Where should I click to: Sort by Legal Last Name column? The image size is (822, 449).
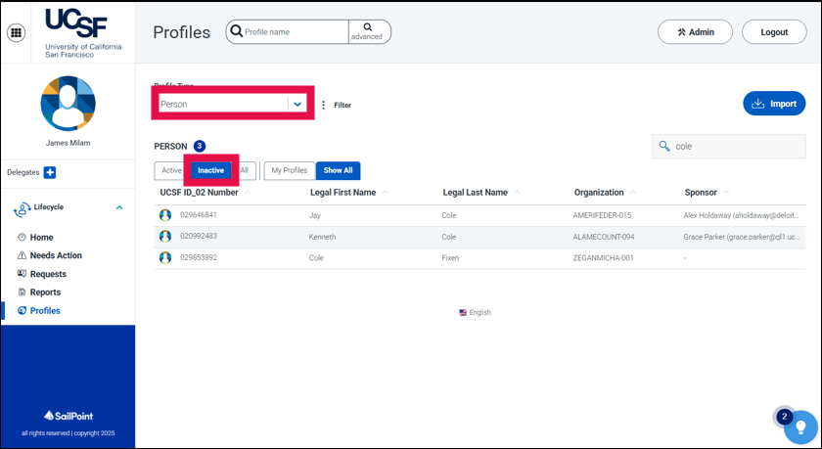tap(475, 193)
